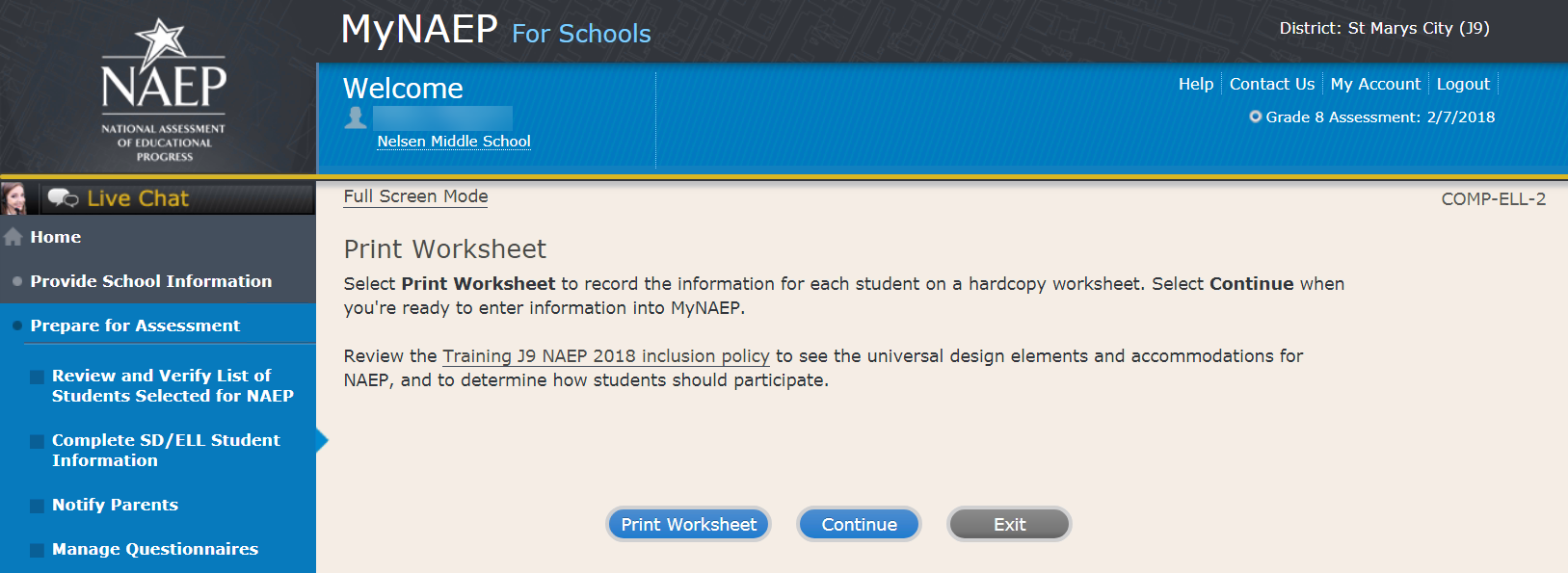Image resolution: width=1568 pixels, height=573 pixels.
Task: Expand Provide School Information section
Action: coord(150,281)
